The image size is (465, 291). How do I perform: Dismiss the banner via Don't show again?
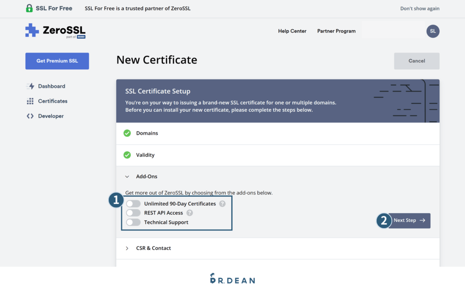(x=420, y=8)
